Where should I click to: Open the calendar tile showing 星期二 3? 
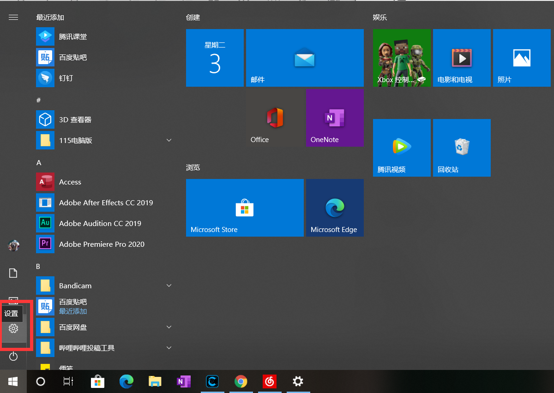coord(215,58)
